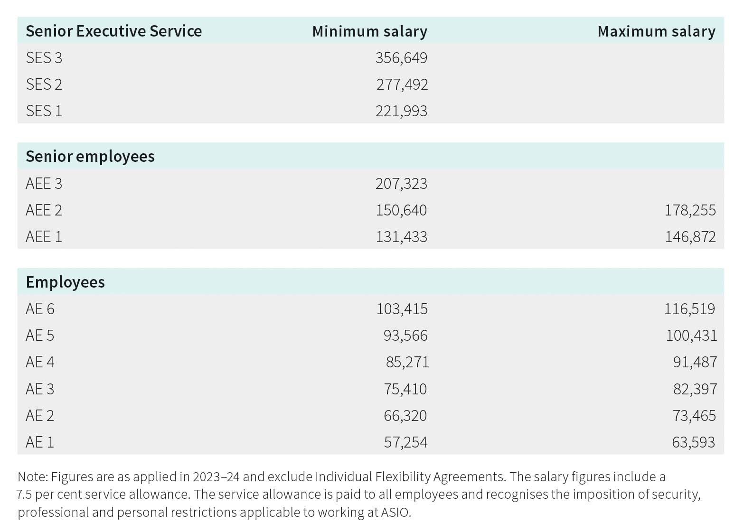Click the AE 6 row label

point(40,309)
